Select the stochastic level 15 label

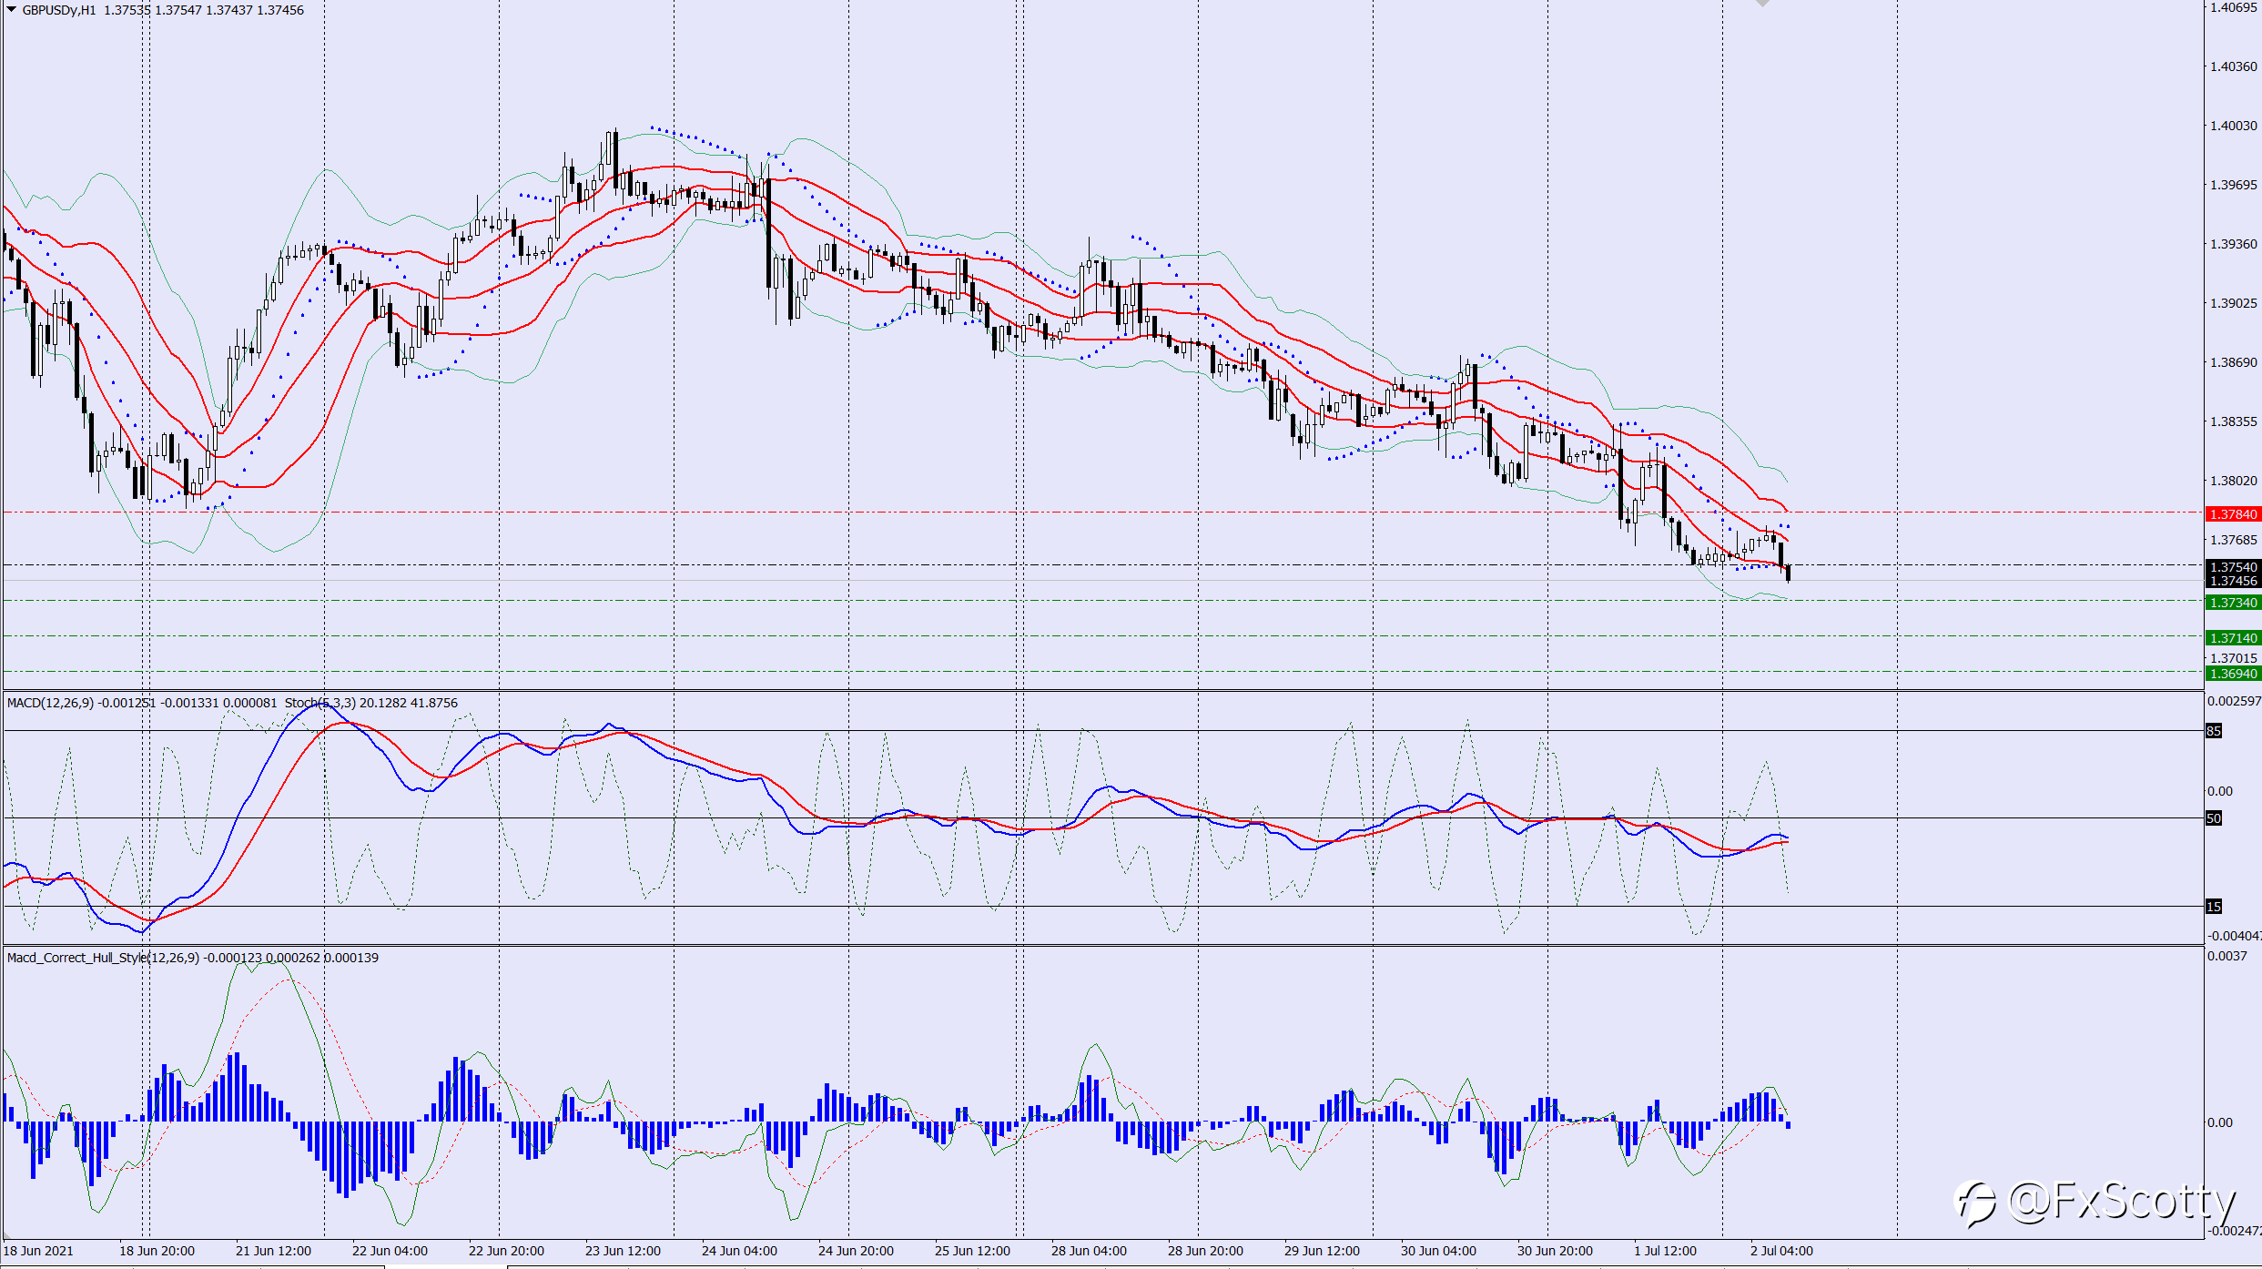click(x=2214, y=907)
